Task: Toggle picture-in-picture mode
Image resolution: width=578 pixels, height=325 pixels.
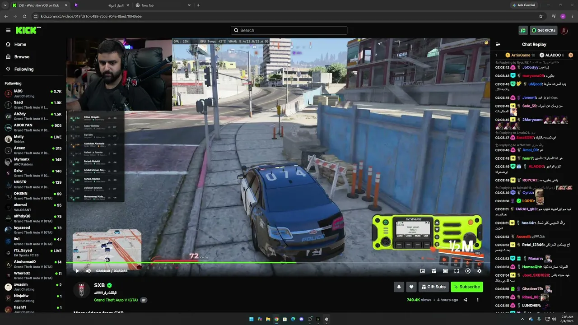Action: click(x=422, y=271)
